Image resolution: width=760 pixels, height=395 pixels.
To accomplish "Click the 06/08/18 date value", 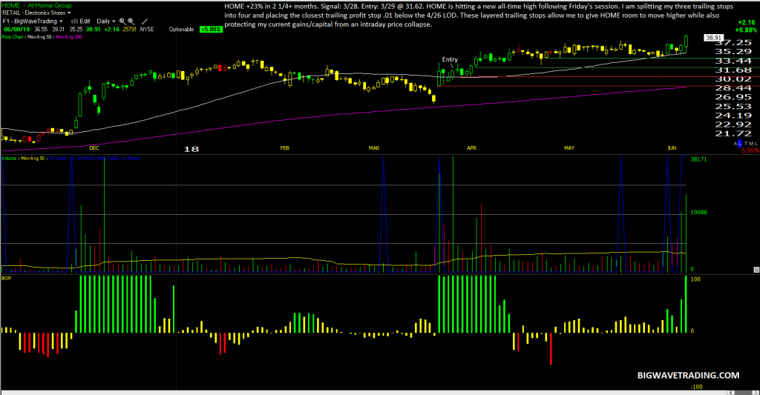I will (x=16, y=30).
